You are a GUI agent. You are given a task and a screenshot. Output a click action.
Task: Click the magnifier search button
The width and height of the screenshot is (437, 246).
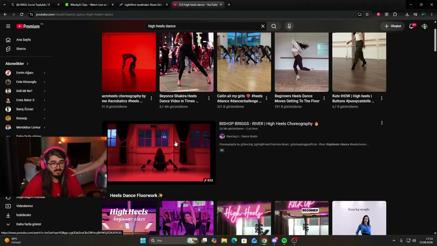point(274,26)
